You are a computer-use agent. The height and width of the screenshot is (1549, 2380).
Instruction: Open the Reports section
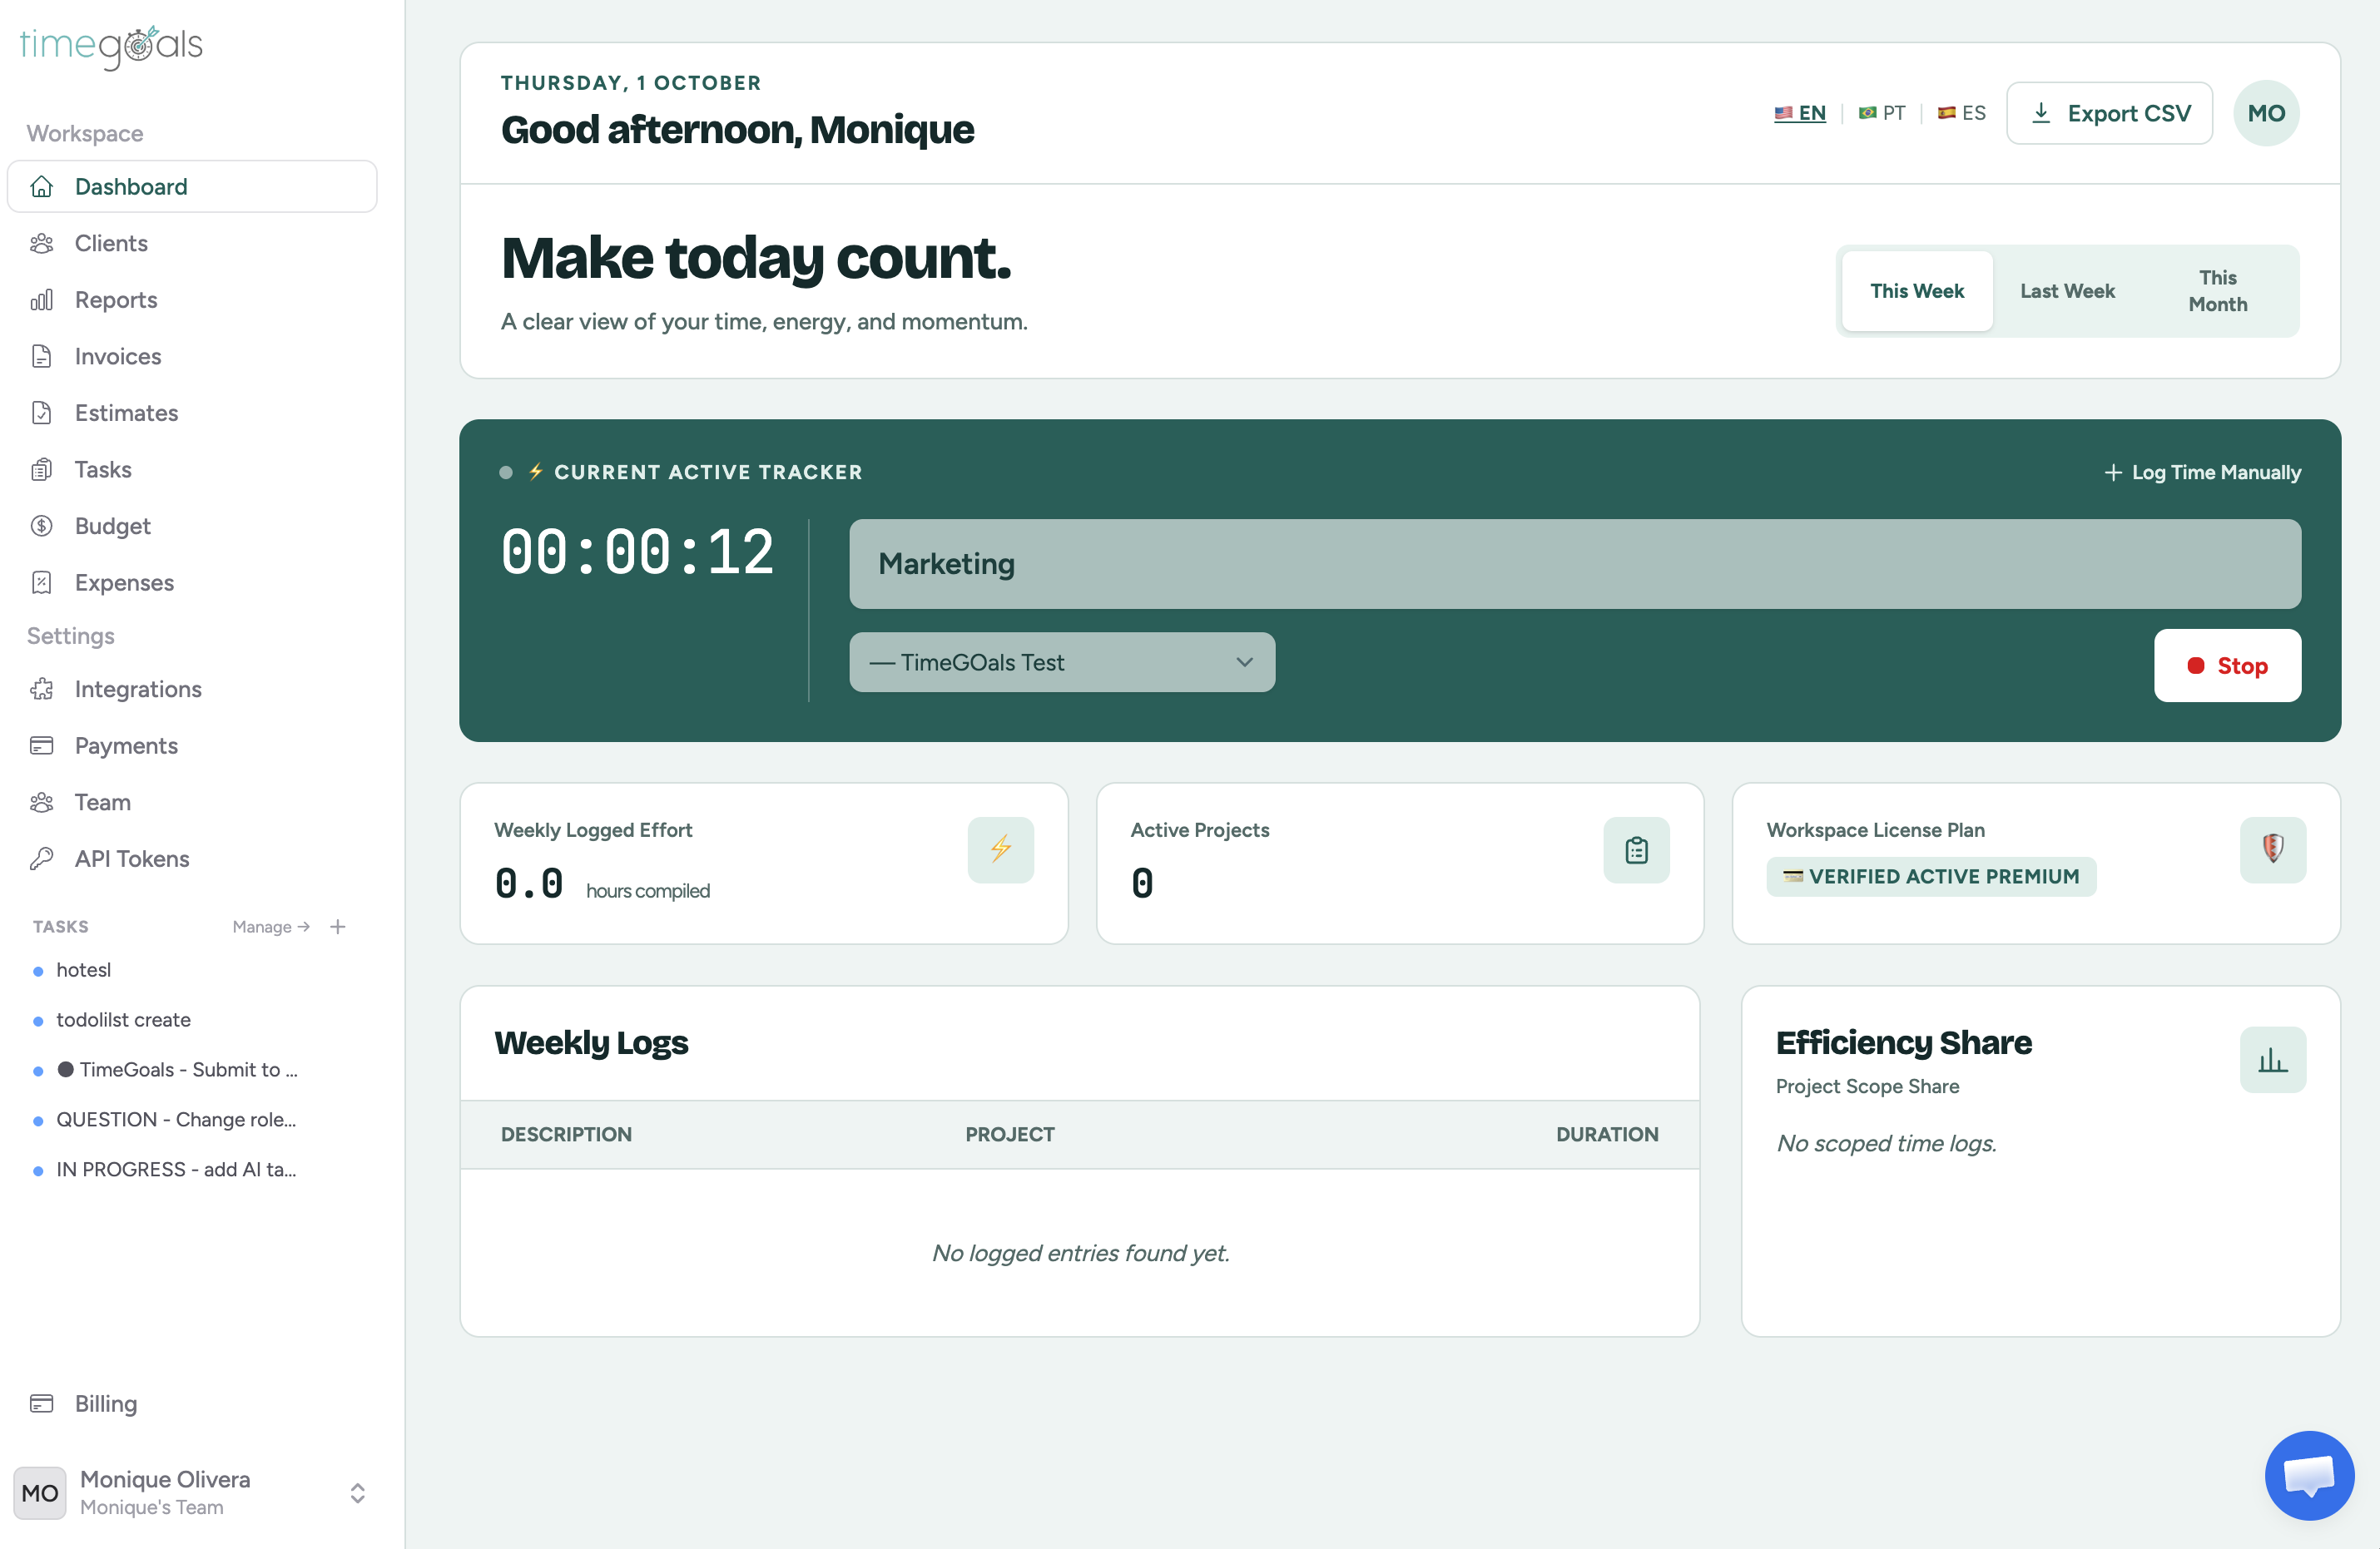click(x=192, y=300)
